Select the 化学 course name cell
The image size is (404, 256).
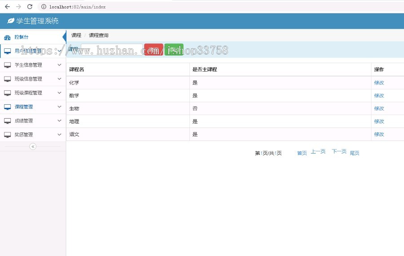(x=128, y=83)
